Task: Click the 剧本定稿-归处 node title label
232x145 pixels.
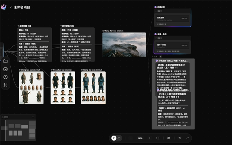Action: pyautogui.click(x=68, y=26)
